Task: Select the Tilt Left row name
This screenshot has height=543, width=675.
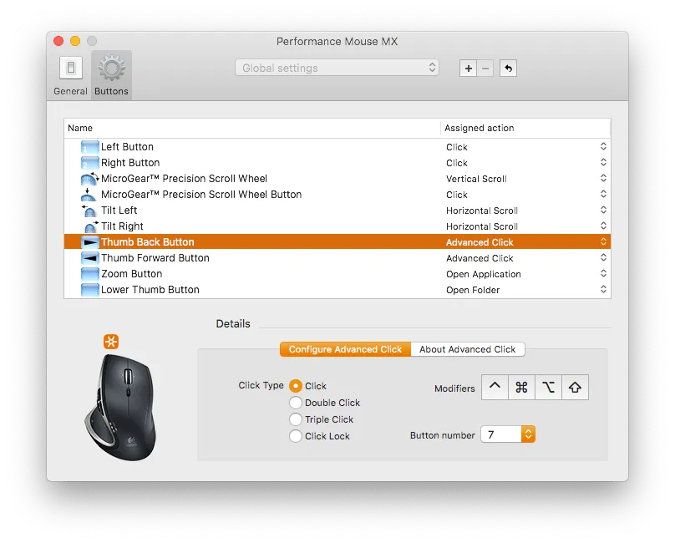Action: pos(119,211)
